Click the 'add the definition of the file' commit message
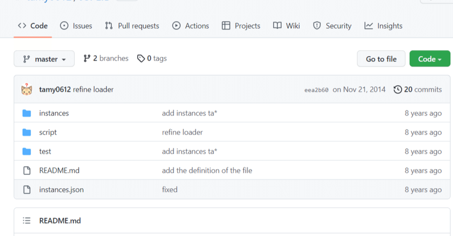This screenshot has width=453, height=236. click(207, 171)
